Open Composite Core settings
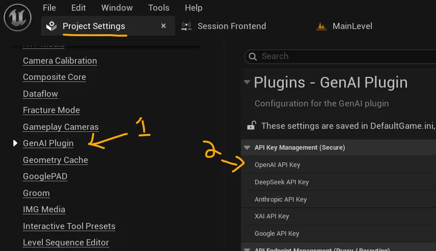The height and width of the screenshot is (251, 436). (54, 77)
